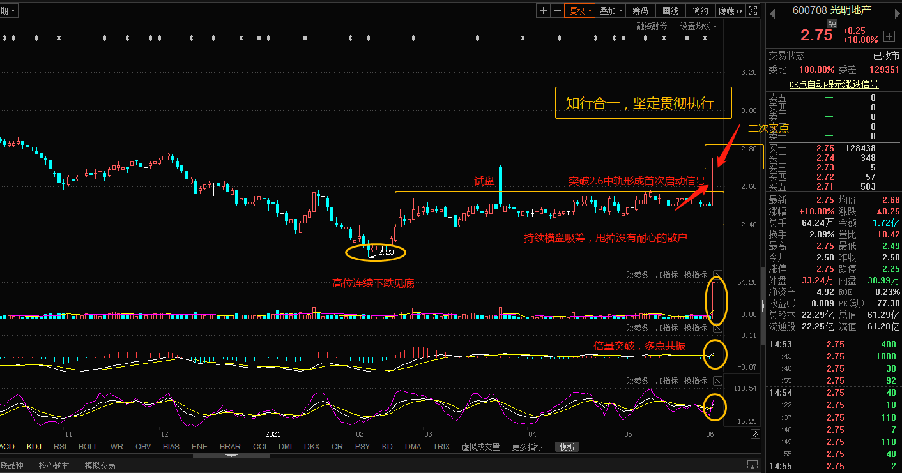Click 改参数 in KDJ panel
902x473 pixels.
(638, 380)
